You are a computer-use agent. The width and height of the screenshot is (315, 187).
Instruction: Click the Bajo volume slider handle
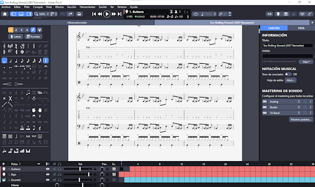pyautogui.click(x=89, y=175)
